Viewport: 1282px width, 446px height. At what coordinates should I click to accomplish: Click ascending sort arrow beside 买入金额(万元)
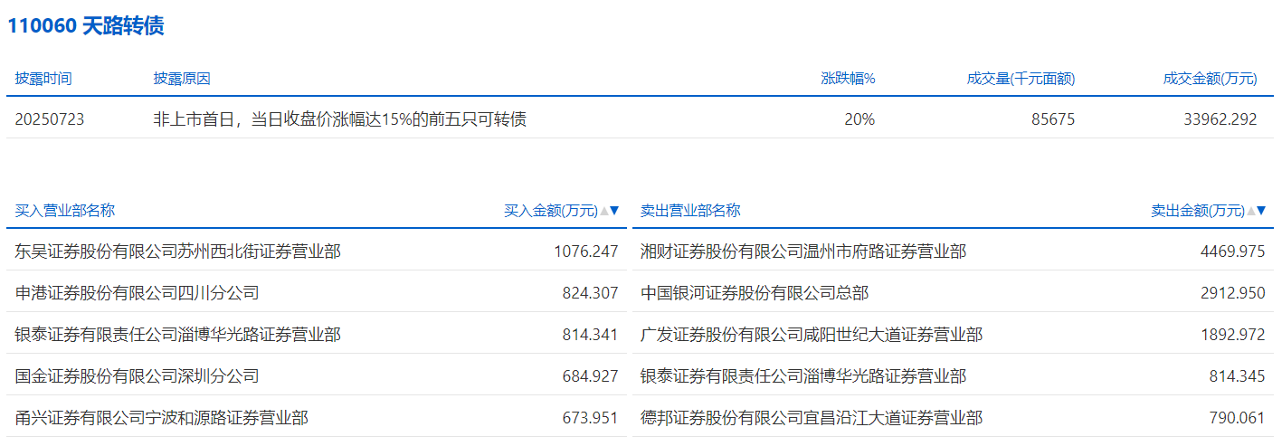[x=604, y=211]
